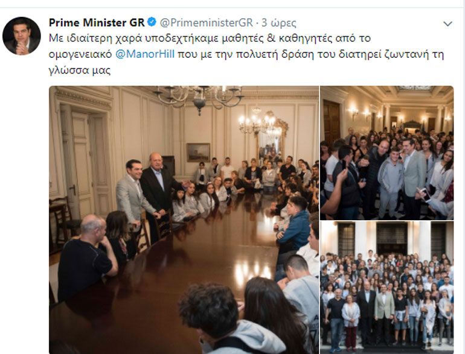Viewport: 465px width, 354px height.
Task: Open the Prime Minister GR display name
Action: coord(97,22)
